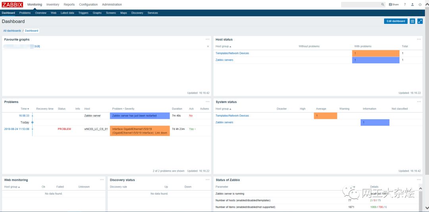Sort Host status by Host group column
The height and width of the screenshot is (212, 429).
coord(223,46)
